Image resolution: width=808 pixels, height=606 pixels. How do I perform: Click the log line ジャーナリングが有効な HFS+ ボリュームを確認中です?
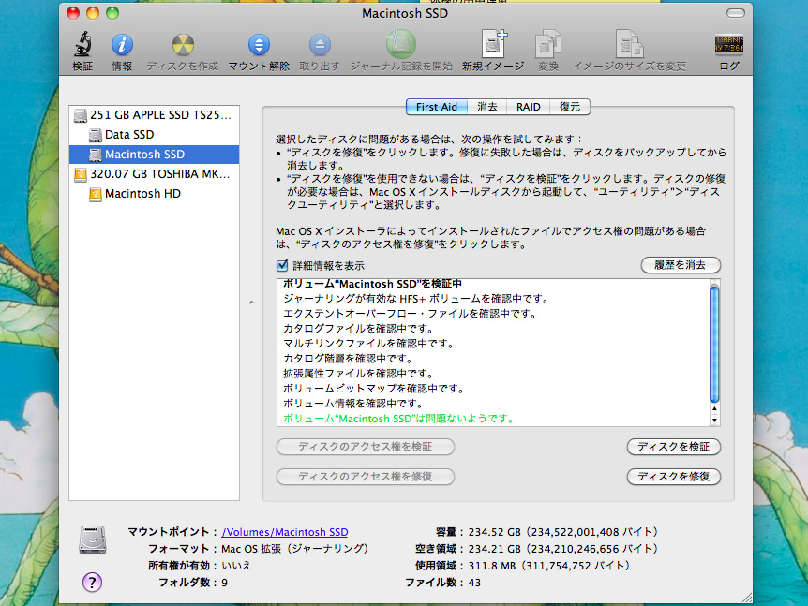point(416,299)
